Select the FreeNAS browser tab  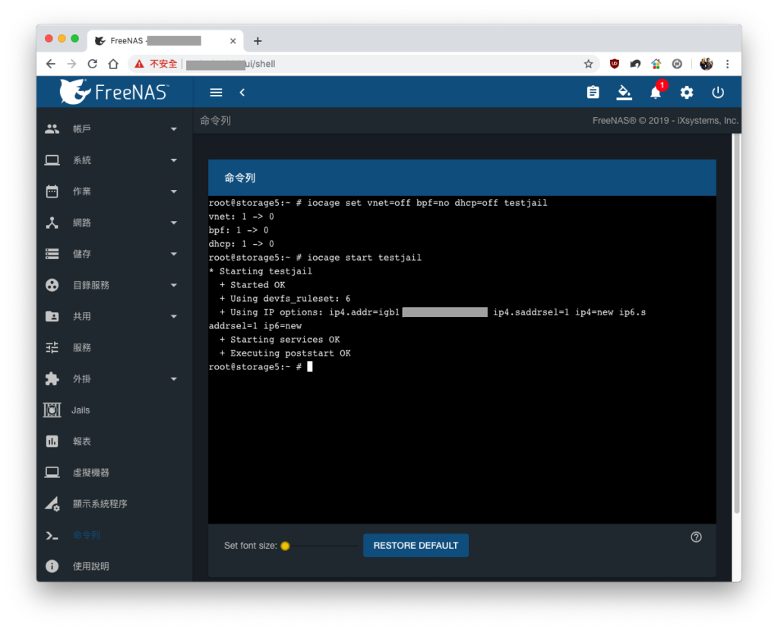click(x=165, y=41)
